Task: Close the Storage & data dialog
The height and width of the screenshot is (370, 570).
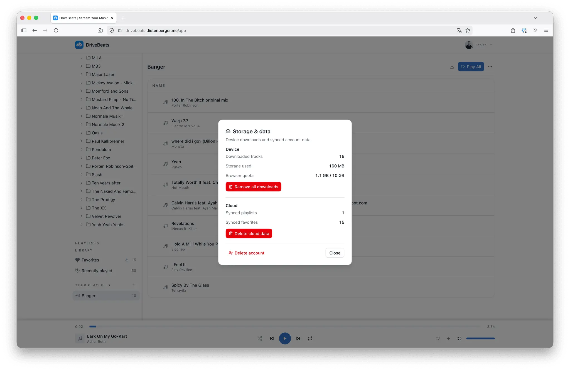Action: (335, 253)
